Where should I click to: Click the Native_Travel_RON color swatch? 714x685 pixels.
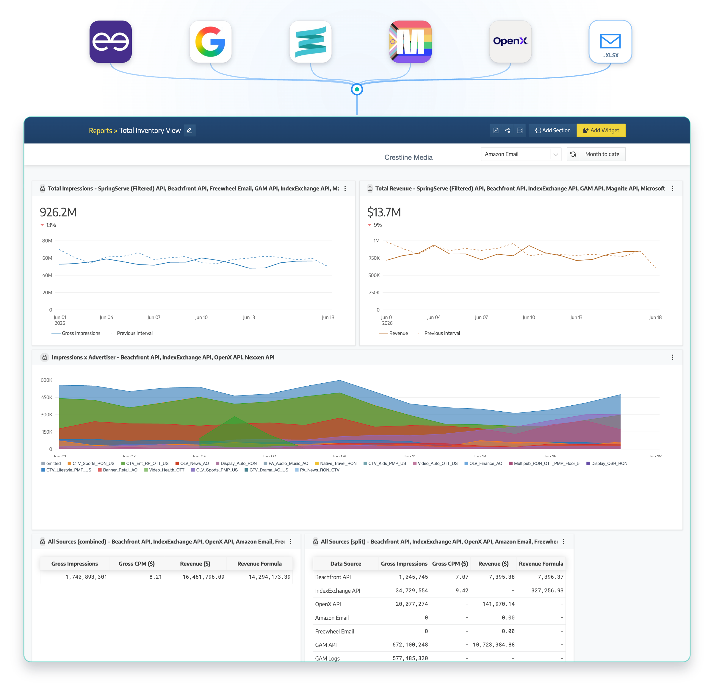(x=317, y=464)
